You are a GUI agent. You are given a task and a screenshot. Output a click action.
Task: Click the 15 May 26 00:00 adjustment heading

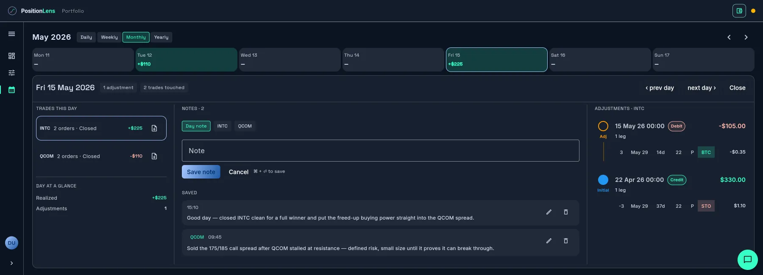click(640, 126)
